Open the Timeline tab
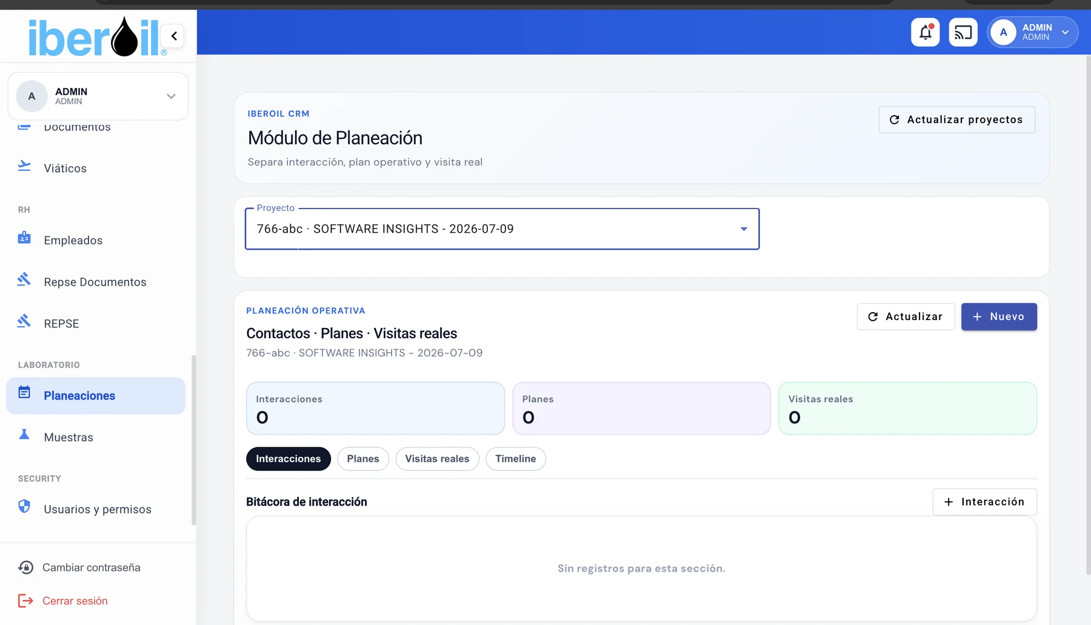The width and height of the screenshot is (1091, 625). click(x=516, y=459)
